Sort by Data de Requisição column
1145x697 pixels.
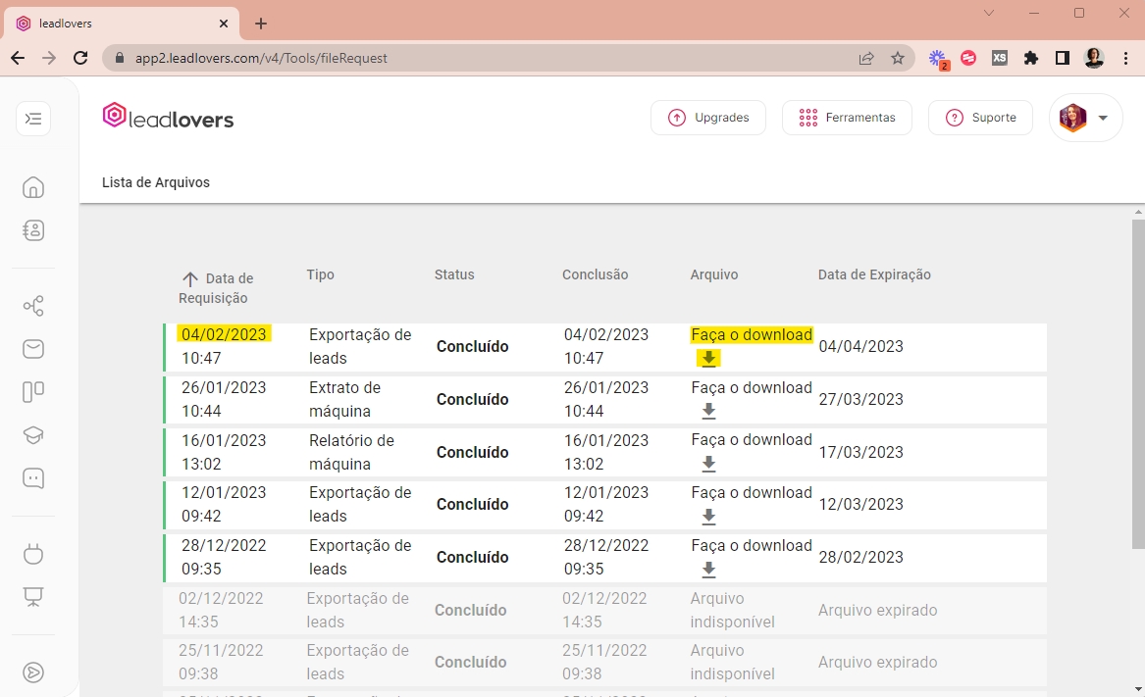(216, 288)
